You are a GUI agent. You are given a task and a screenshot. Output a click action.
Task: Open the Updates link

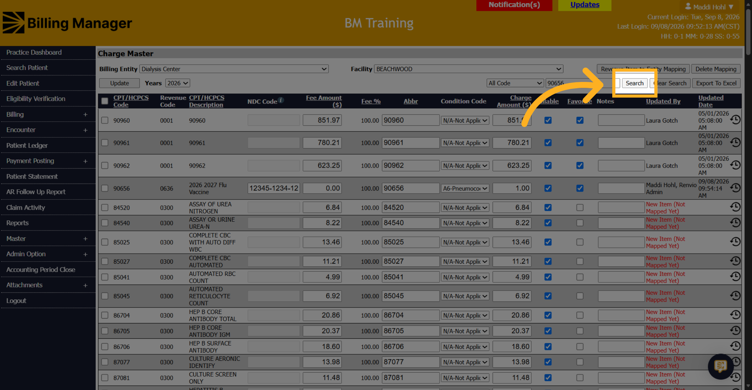pos(585,5)
